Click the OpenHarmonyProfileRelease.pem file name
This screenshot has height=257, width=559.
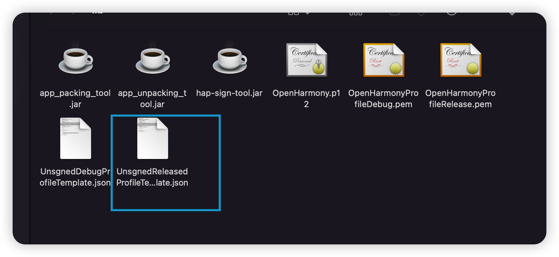click(x=461, y=98)
